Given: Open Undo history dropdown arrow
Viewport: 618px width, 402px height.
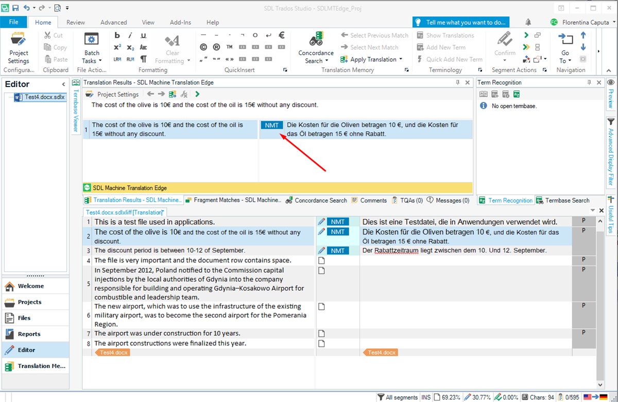Looking at the screenshot, I should 35,8.
